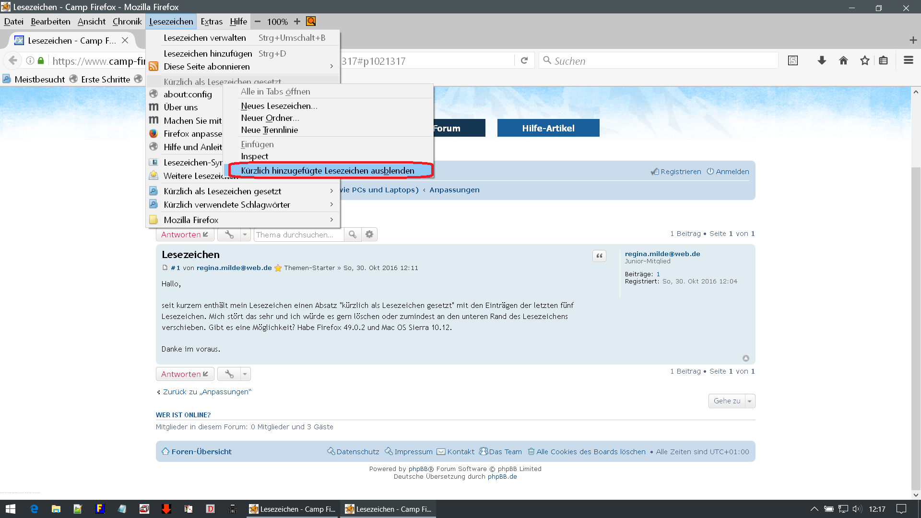The width and height of the screenshot is (921, 518).
Task: Open Lesezeichen verwalten menu entry
Action: coord(205,38)
